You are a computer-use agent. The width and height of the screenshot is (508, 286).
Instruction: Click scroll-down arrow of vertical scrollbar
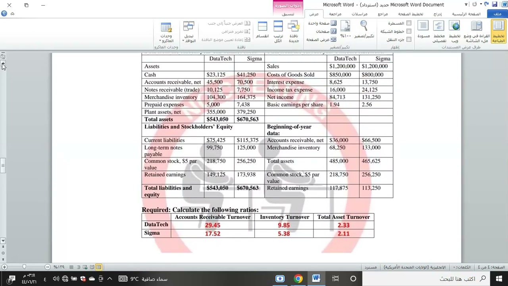[3, 241]
